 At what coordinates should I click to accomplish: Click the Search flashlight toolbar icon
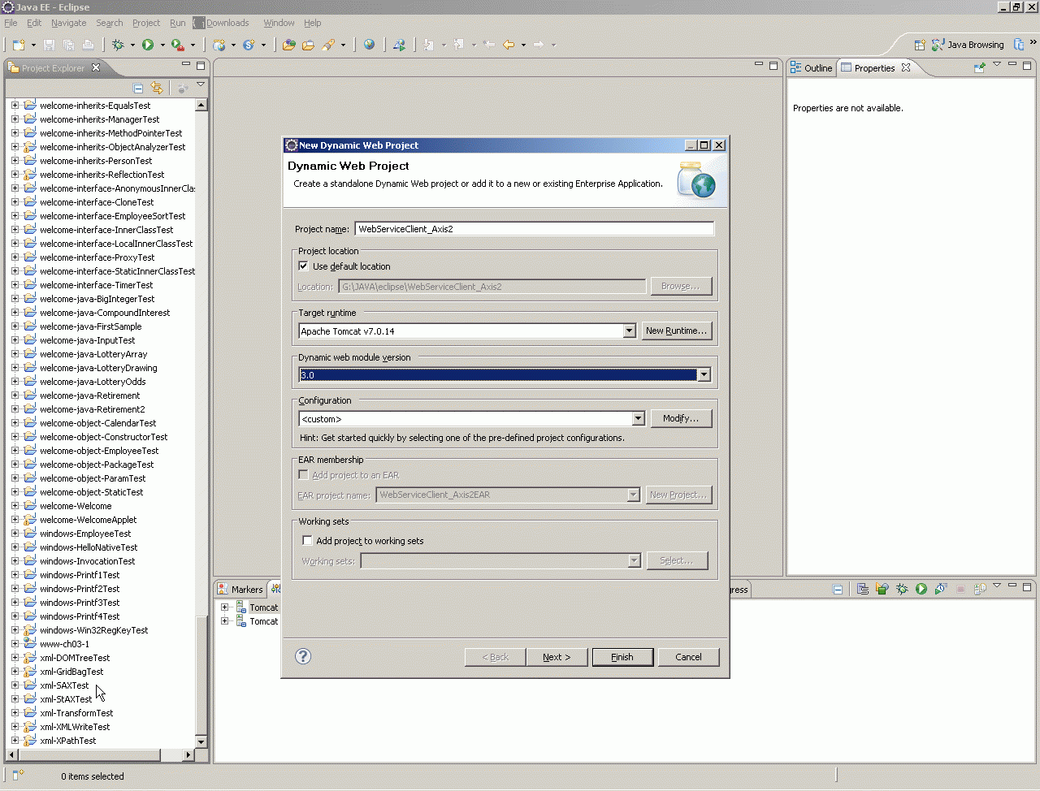[328, 45]
